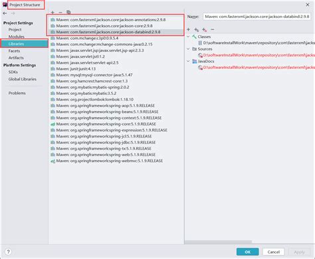The height and width of the screenshot is (259, 315).
Task: Collapse the JavaDocs node
Action: 188,61
